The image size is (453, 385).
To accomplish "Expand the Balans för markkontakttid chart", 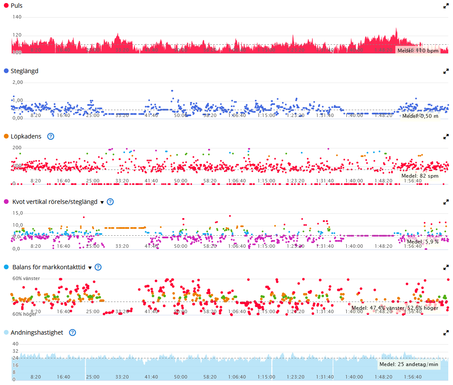I will [x=446, y=267].
